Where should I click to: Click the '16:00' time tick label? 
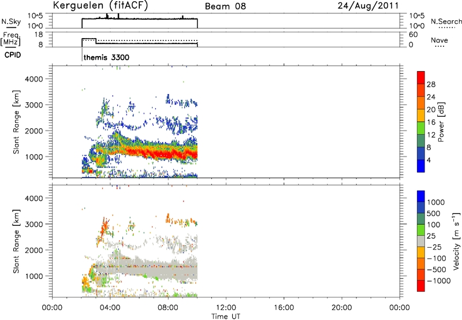284,308
